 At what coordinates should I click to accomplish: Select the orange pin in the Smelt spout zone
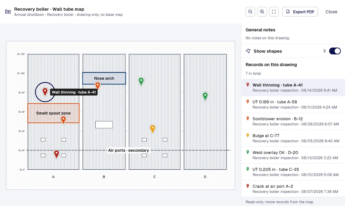click(x=63, y=120)
